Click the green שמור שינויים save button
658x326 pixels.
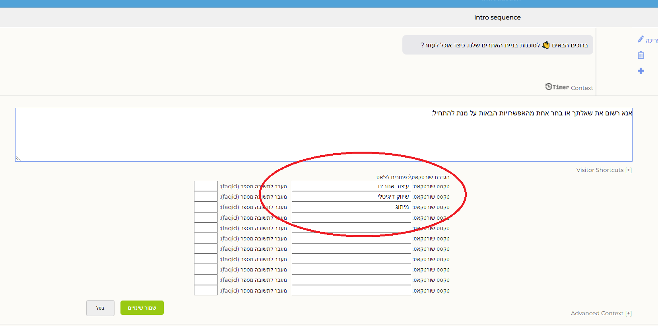click(x=142, y=308)
